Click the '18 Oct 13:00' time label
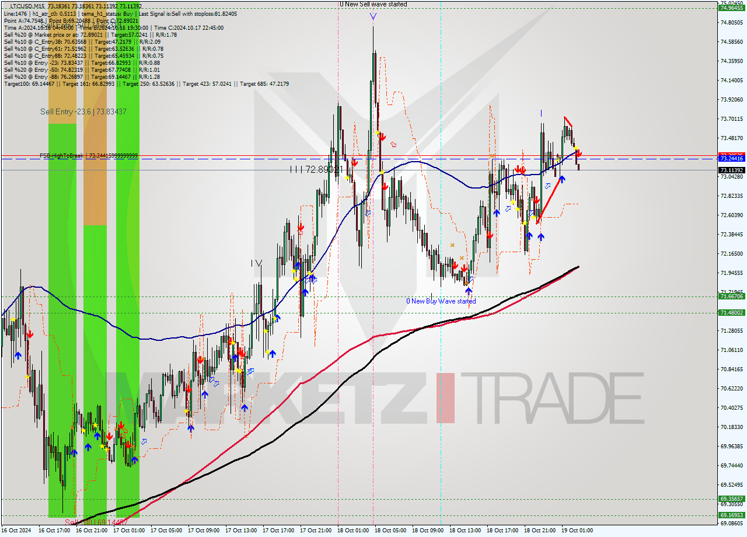The width and height of the screenshot is (747, 537). coord(465,530)
